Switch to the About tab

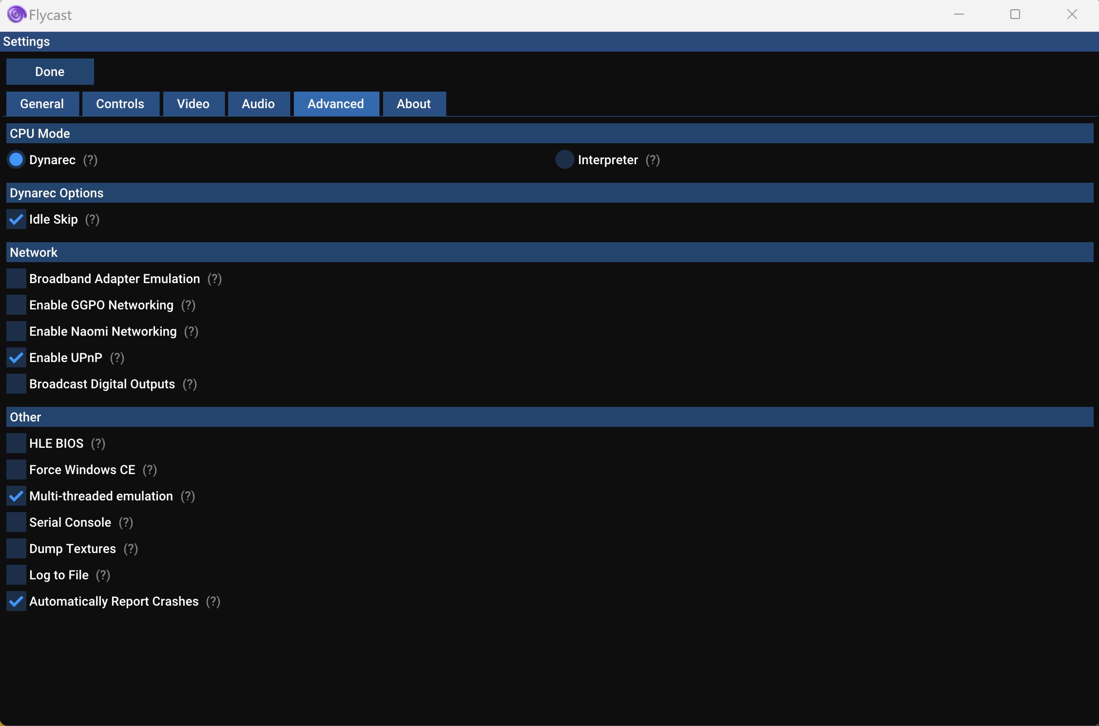click(413, 104)
